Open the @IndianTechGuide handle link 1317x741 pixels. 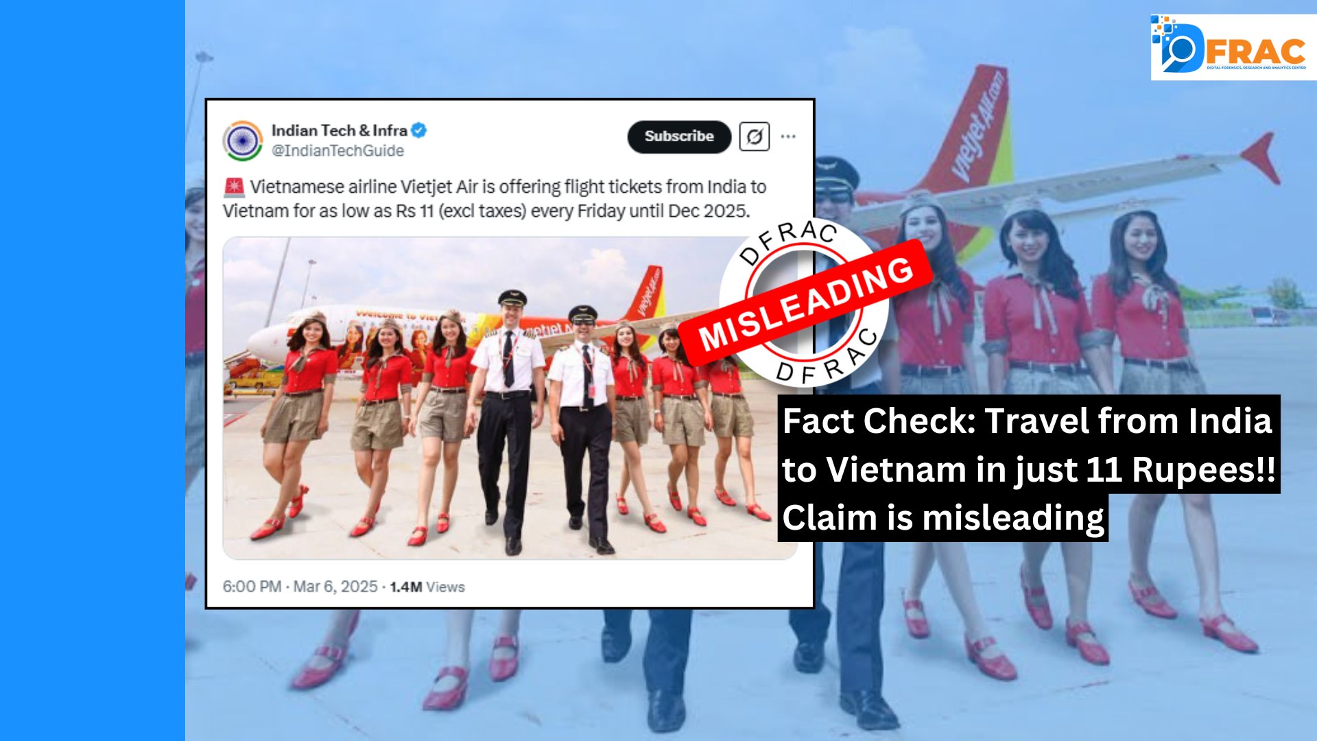tap(337, 151)
